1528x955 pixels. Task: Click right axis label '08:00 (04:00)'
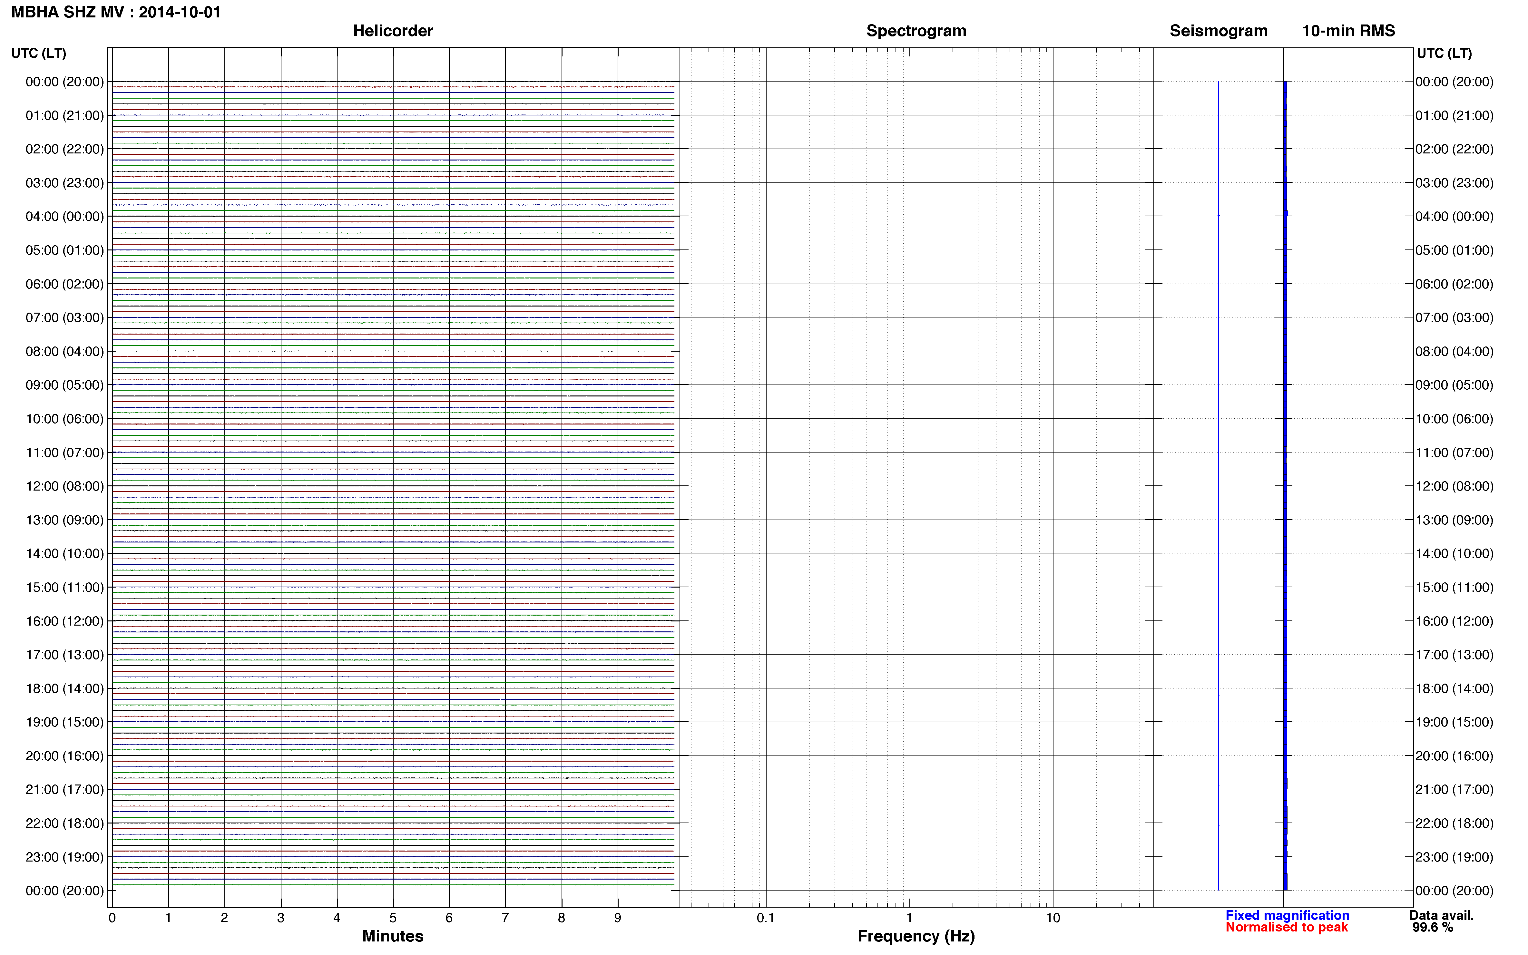(x=1454, y=351)
